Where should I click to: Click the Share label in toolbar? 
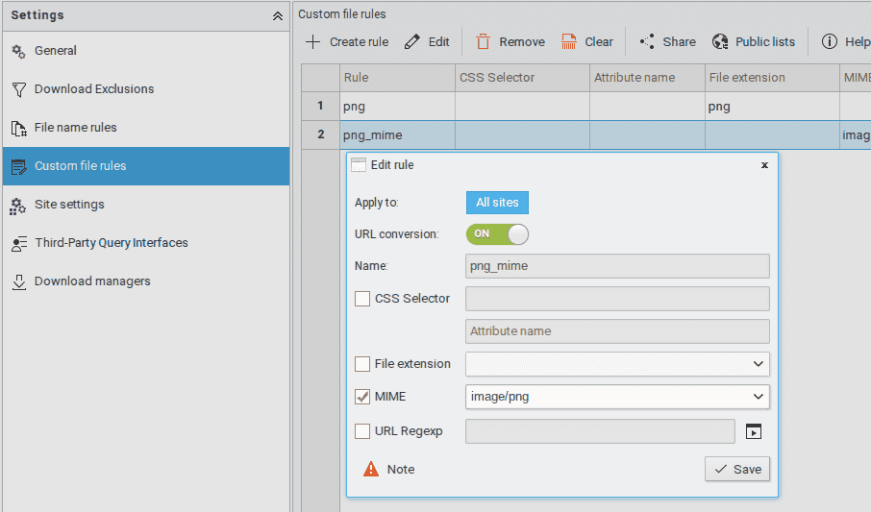coord(679,42)
